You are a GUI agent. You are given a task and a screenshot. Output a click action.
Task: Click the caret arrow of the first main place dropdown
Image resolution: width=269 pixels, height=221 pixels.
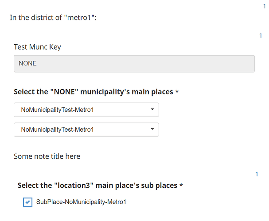coord(152,109)
